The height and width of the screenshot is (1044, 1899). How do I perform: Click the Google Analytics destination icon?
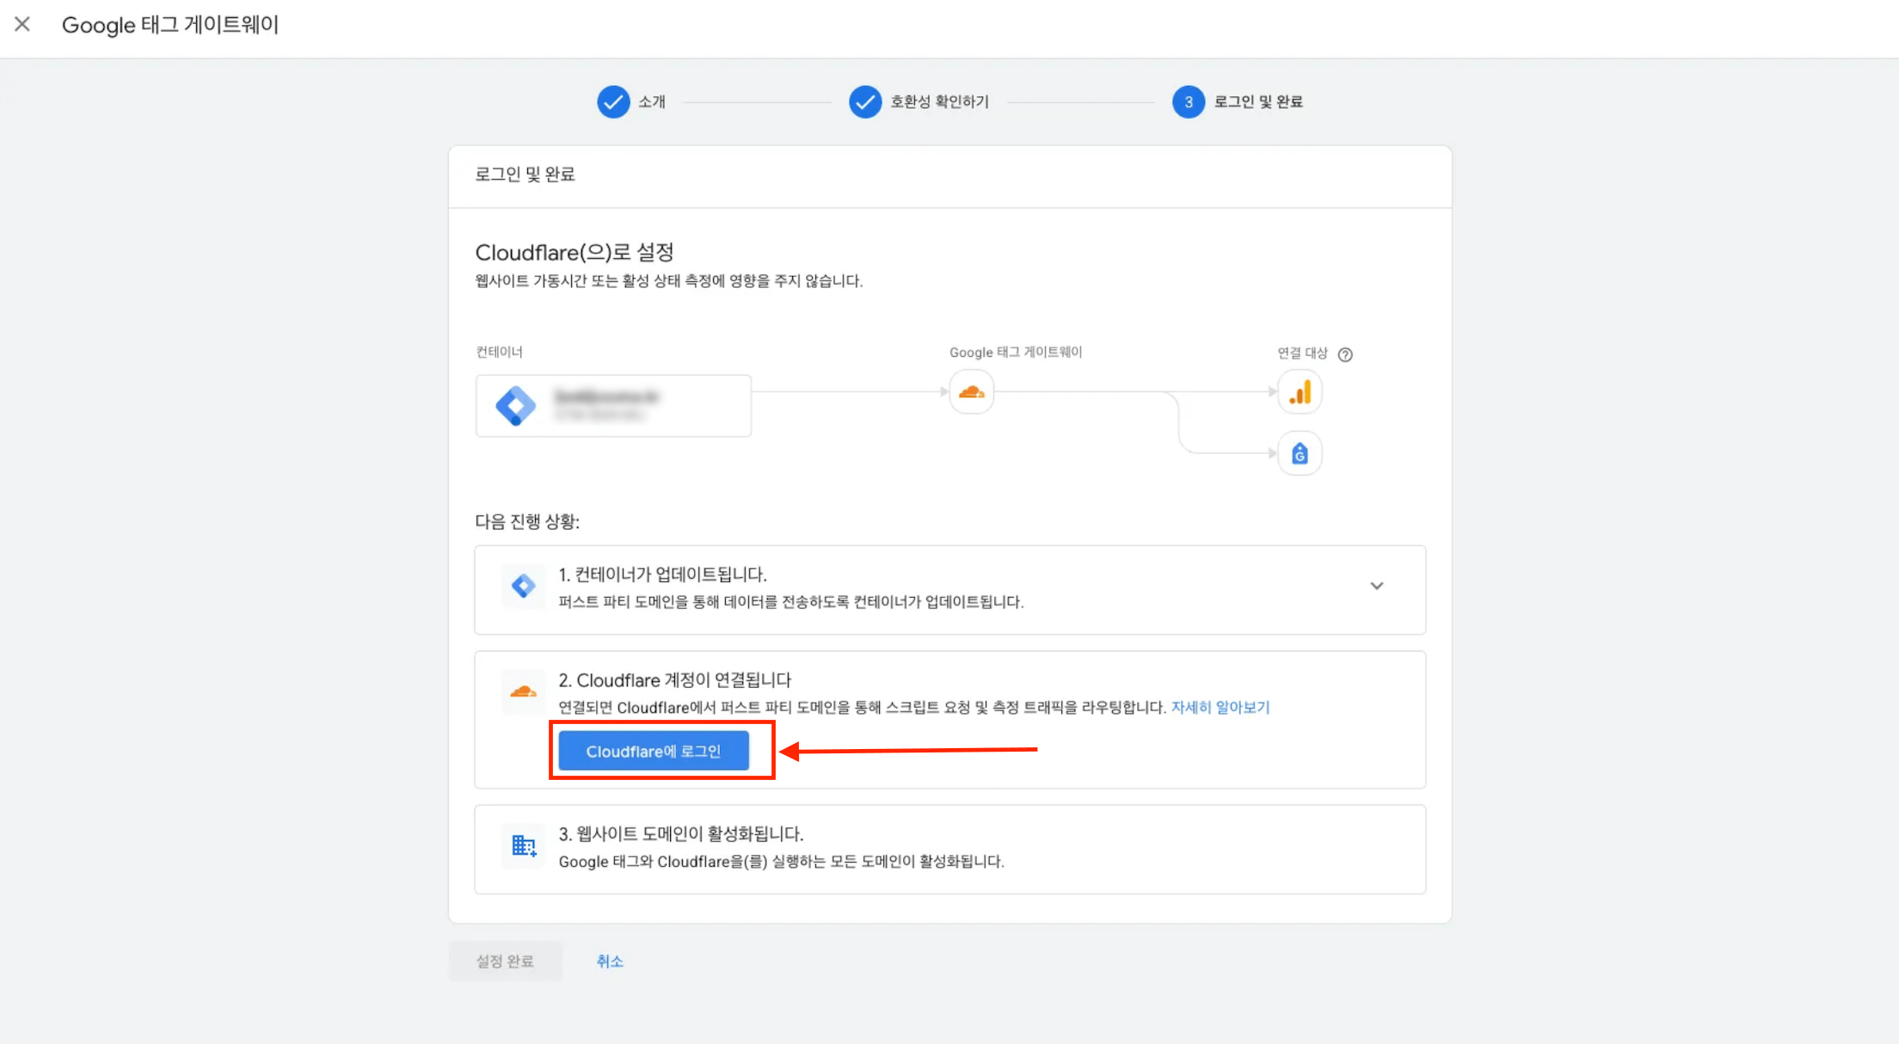click(x=1300, y=392)
